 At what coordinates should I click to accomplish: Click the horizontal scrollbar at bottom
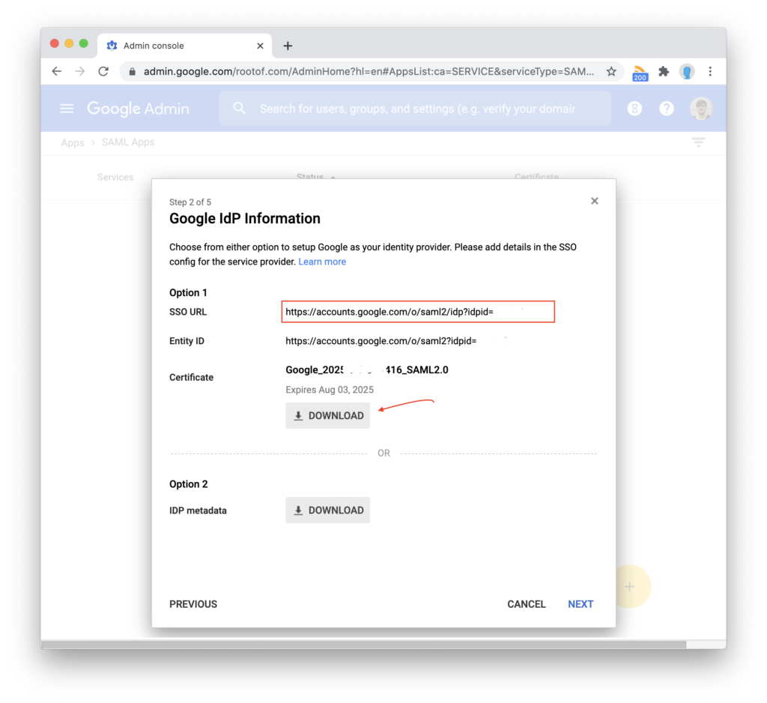(x=363, y=645)
